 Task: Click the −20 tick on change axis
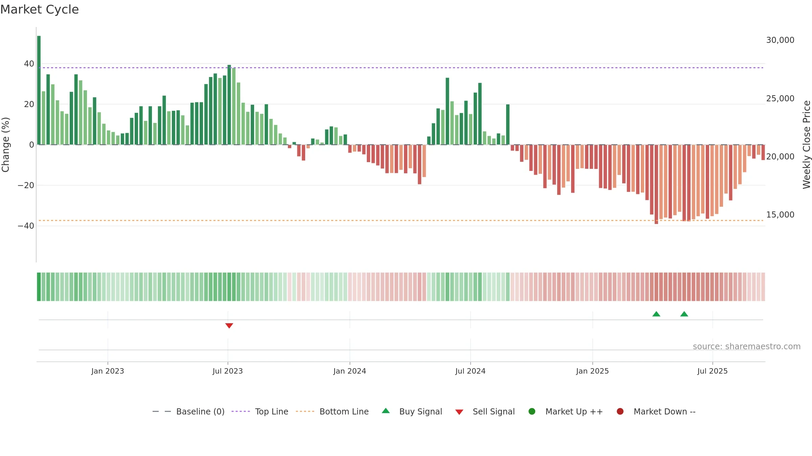(26, 185)
